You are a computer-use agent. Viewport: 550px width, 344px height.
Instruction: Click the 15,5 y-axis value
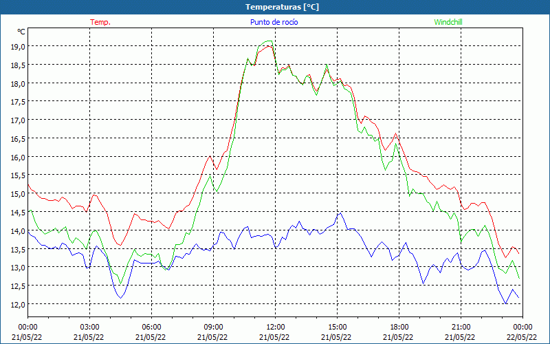pyautogui.click(x=18, y=175)
